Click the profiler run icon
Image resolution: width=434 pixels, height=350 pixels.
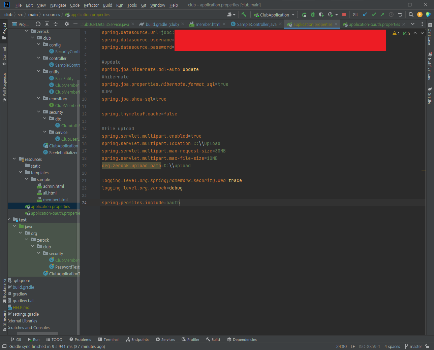pos(331,14)
